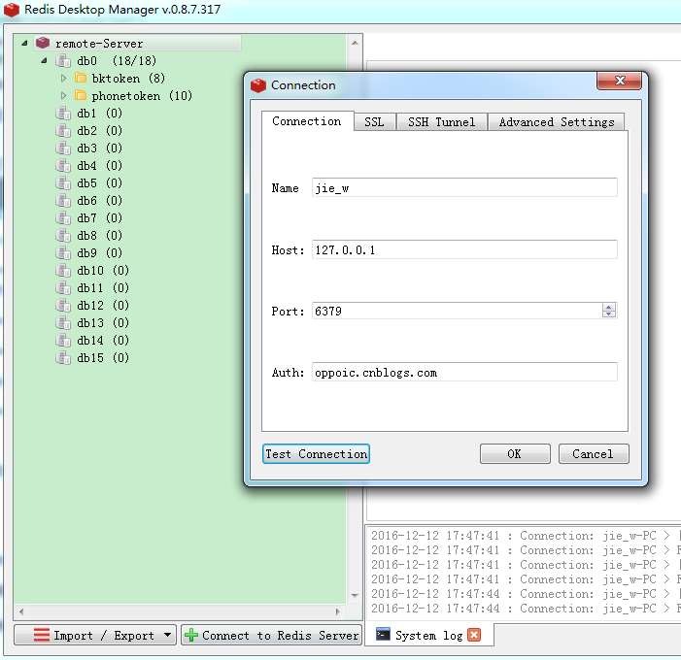Click the Name input field

click(464, 187)
